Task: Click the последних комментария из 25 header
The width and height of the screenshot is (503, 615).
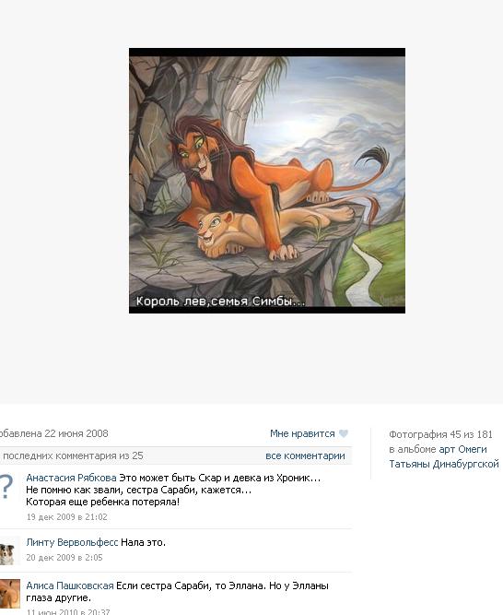Action: (x=72, y=455)
